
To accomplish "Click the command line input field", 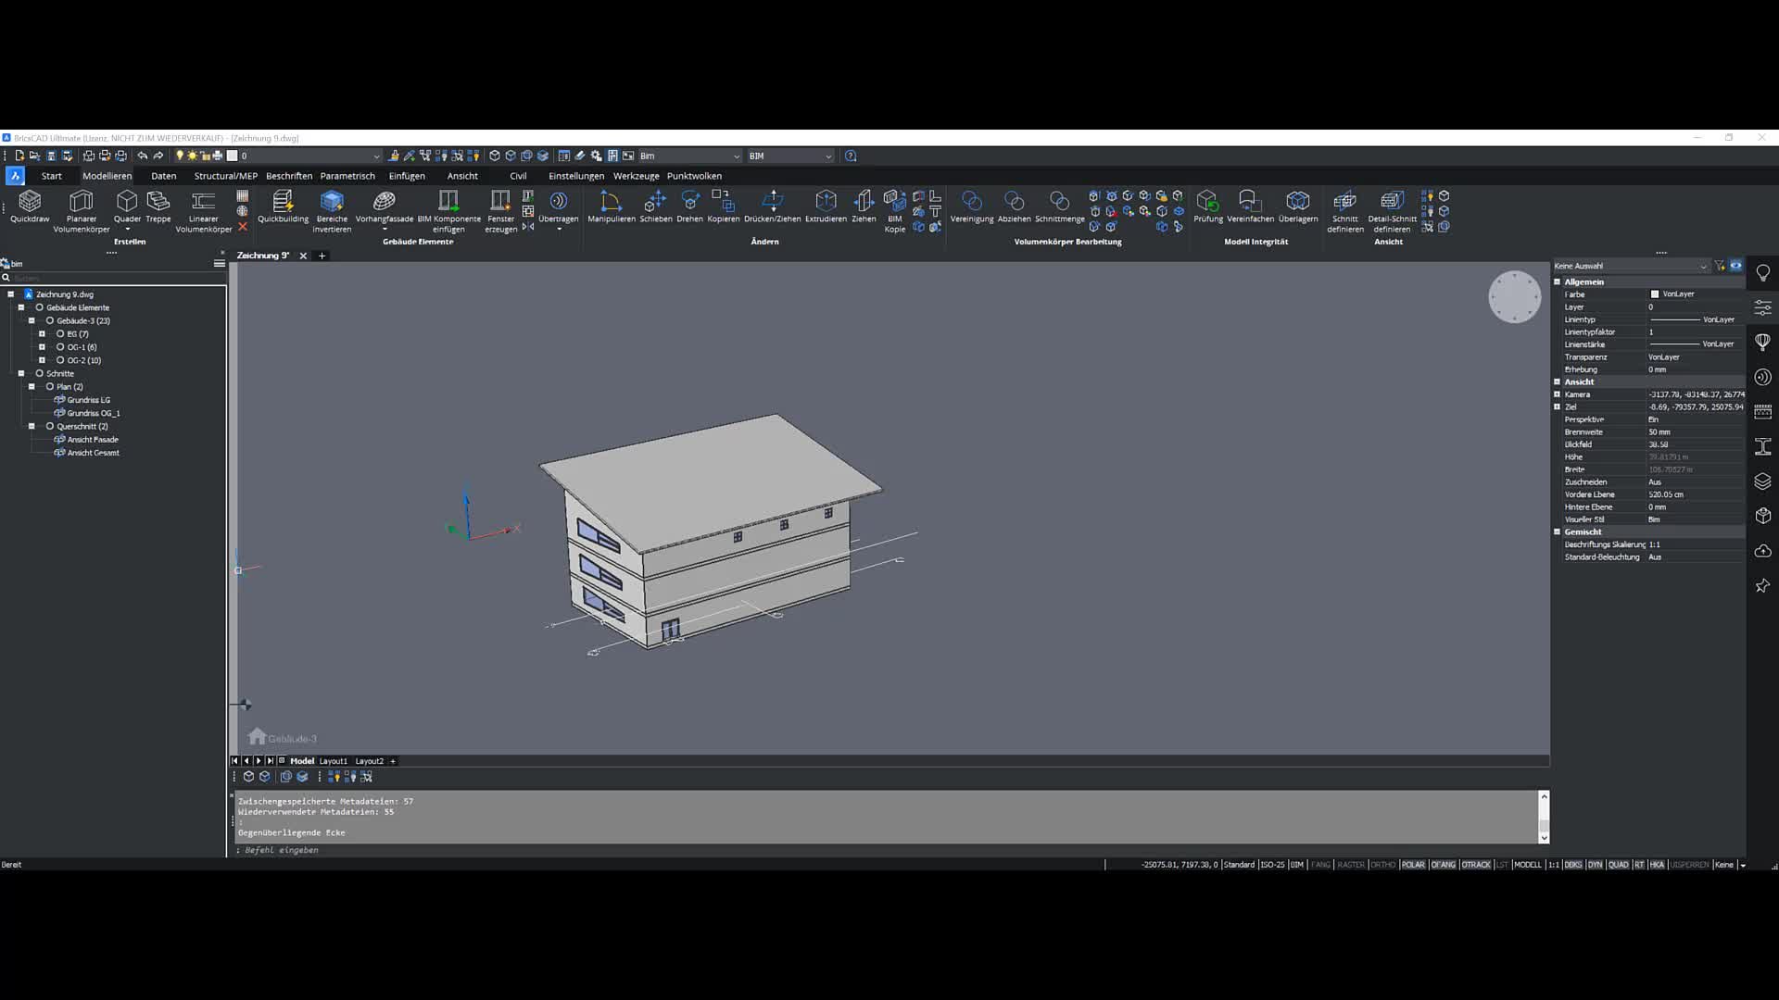I will click(888, 850).
